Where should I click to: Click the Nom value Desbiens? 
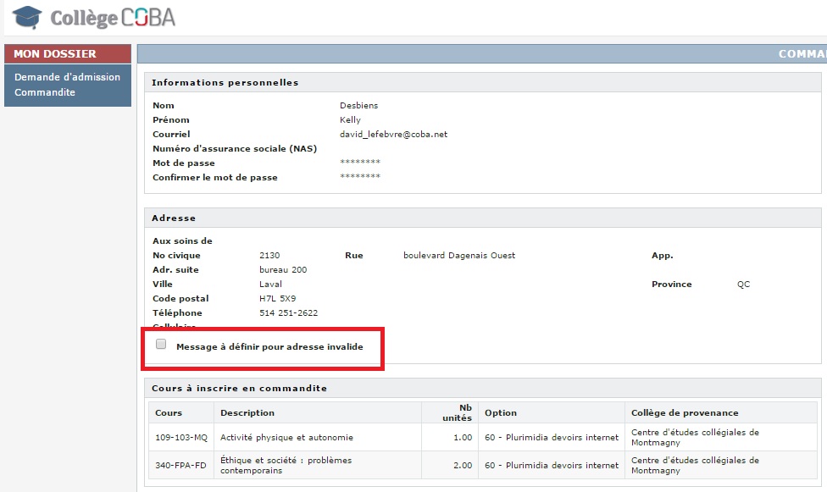358,105
